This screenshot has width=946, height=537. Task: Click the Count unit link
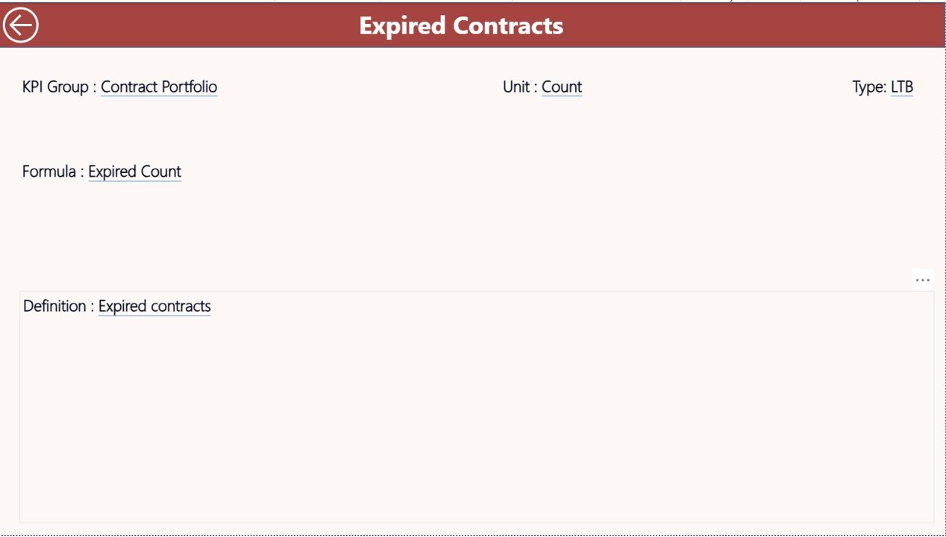tap(562, 87)
